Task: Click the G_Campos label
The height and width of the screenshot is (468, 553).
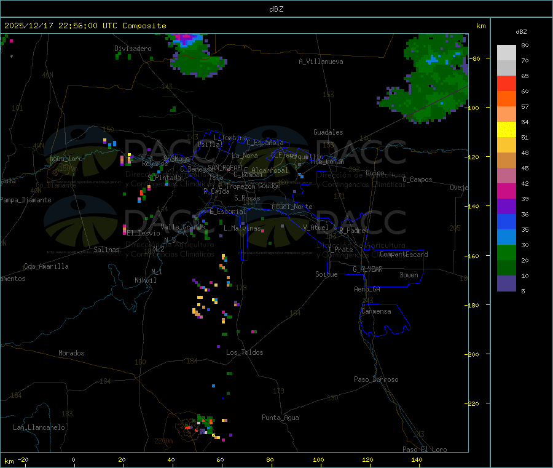Action: pyautogui.click(x=418, y=180)
